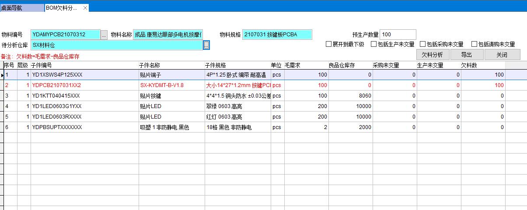Select row with YD1KTT040415XXX
This screenshot has height=210, width=527.
[x=56, y=96]
